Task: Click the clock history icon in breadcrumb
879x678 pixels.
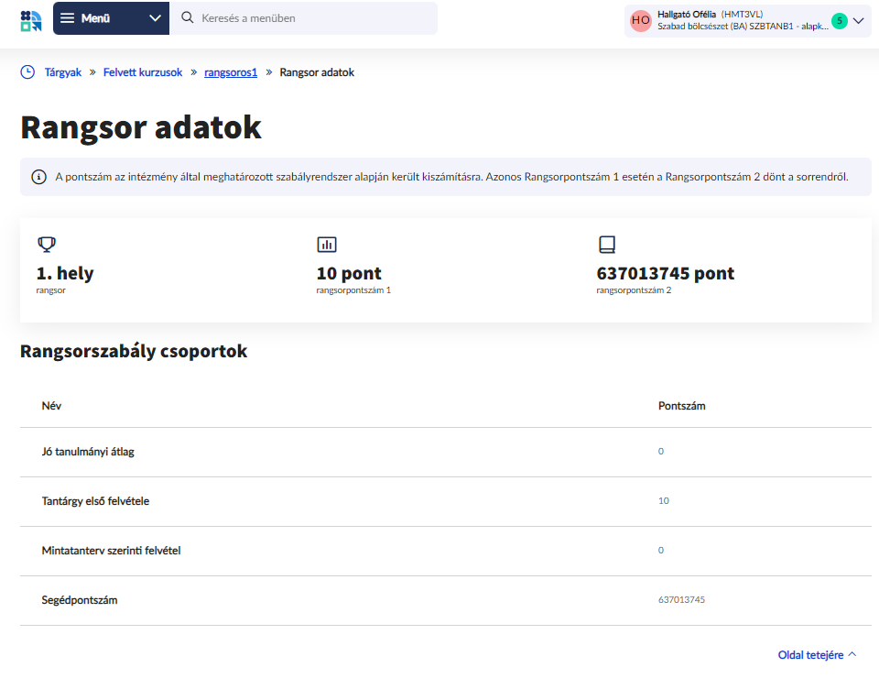Action: point(27,71)
